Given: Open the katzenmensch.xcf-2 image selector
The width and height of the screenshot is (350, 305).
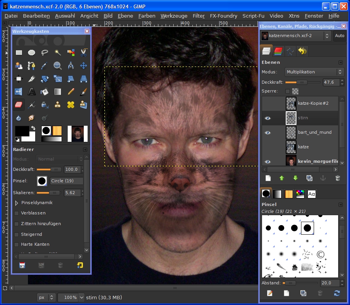Looking at the screenshot, I should pos(296,36).
